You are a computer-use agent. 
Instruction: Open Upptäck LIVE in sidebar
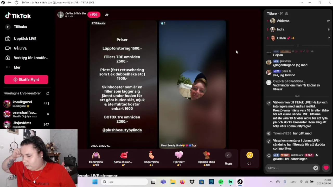[21, 38]
